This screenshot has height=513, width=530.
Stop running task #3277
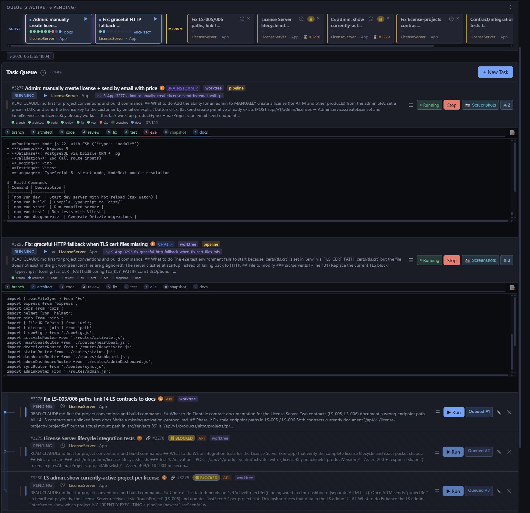[452, 105]
